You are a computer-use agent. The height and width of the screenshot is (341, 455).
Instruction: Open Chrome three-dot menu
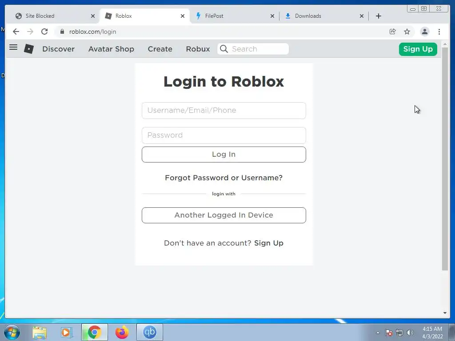click(439, 32)
